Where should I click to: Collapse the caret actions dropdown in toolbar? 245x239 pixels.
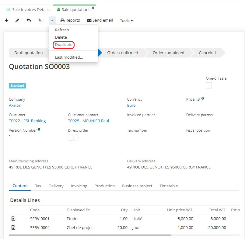point(52,21)
